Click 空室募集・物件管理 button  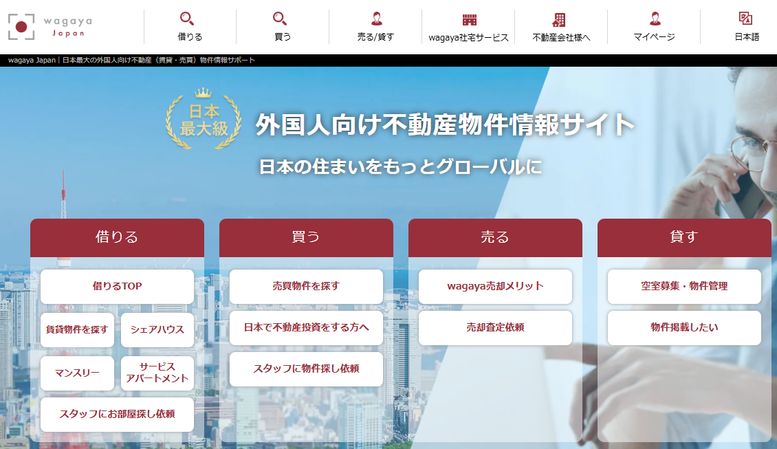684,287
